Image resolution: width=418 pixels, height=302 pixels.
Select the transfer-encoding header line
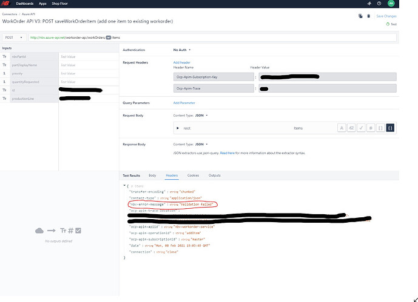click(162, 192)
